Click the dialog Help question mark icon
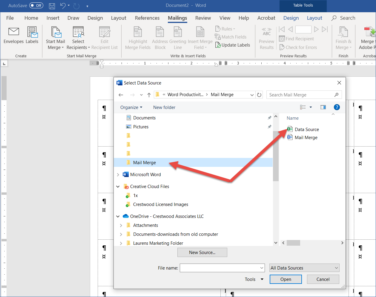The width and height of the screenshot is (376, 297). (x=337, y=107)
